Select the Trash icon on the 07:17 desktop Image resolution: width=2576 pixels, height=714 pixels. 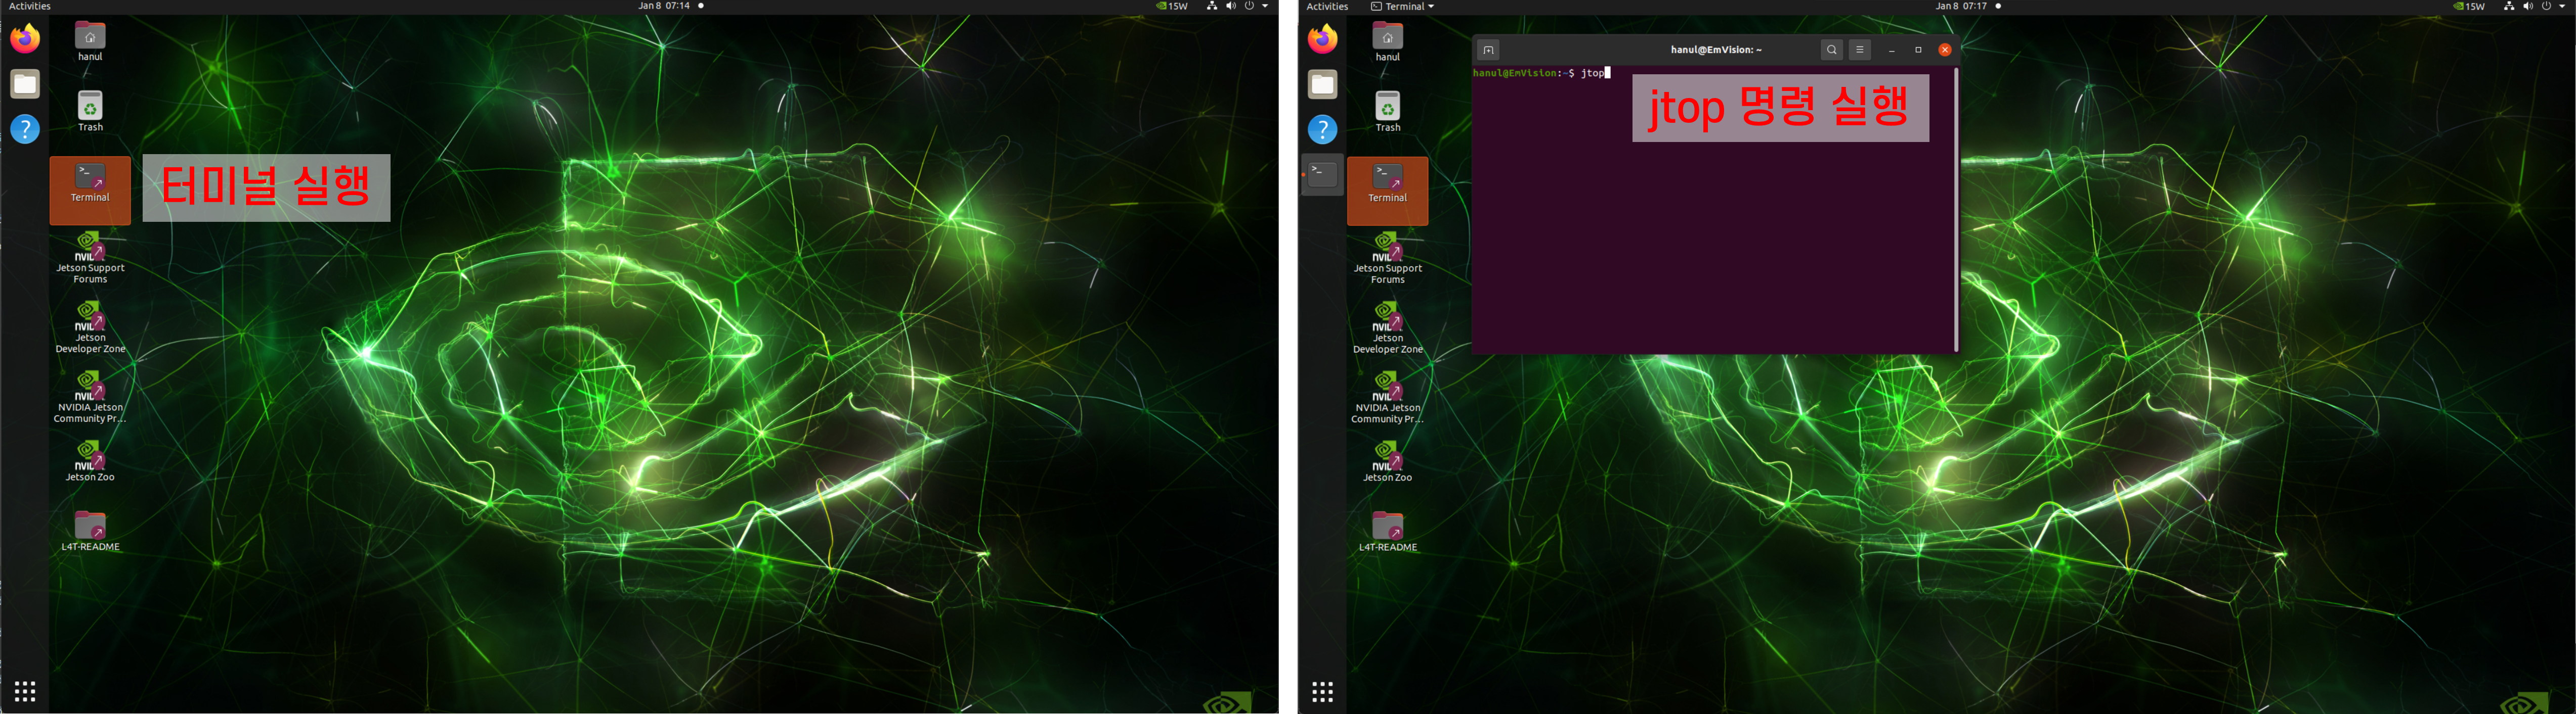coord(1387,112)
